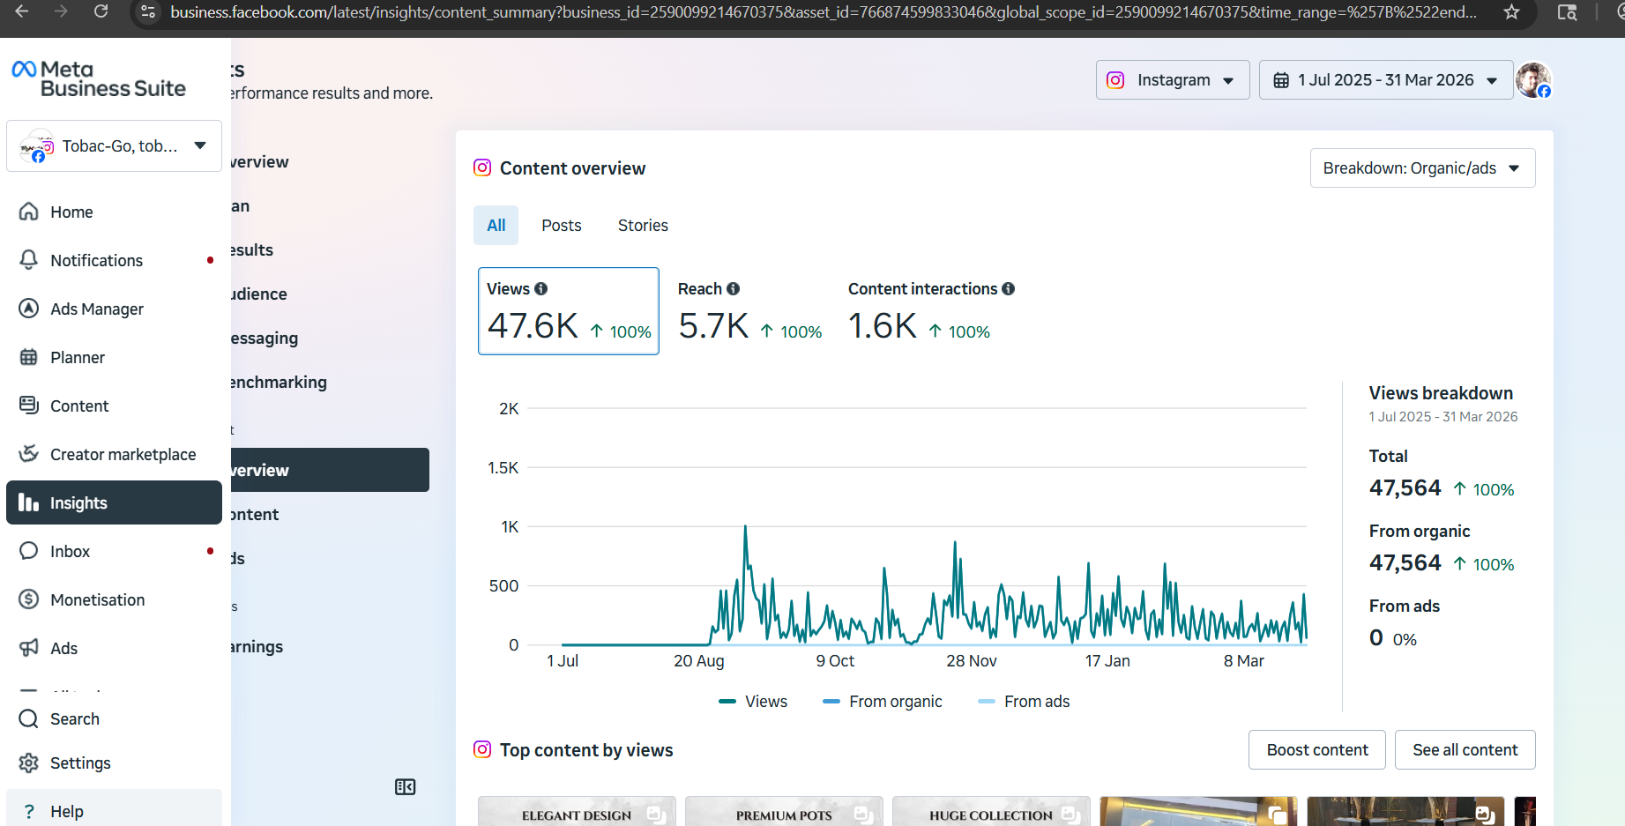Viewport: 1625px width, 826px height.
Task: Click the 8 Mar axis label
Action: (x=1244, y=661)
